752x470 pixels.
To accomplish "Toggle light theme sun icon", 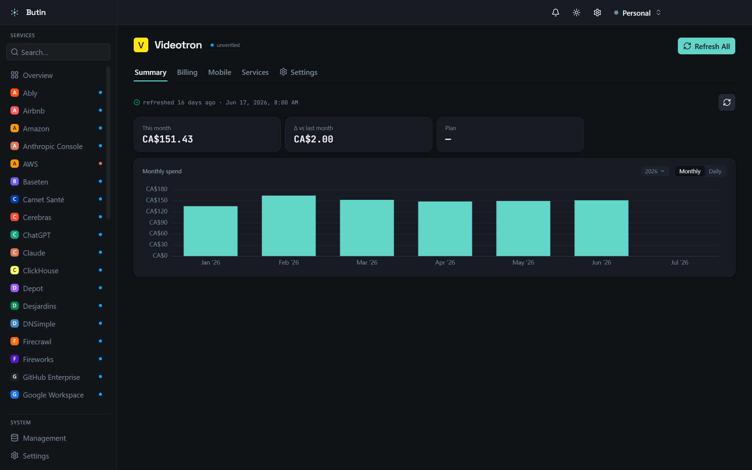I will pyautogui.click(x=577, y=13).
